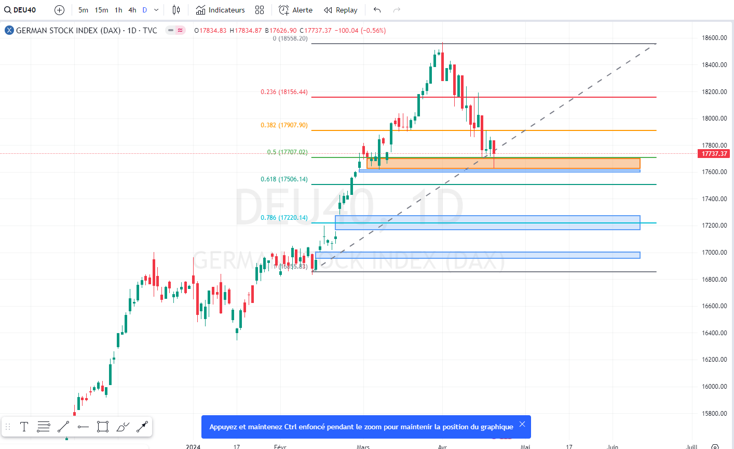
Task: Select the Arrow drawing tool
Action: point(142,427)
